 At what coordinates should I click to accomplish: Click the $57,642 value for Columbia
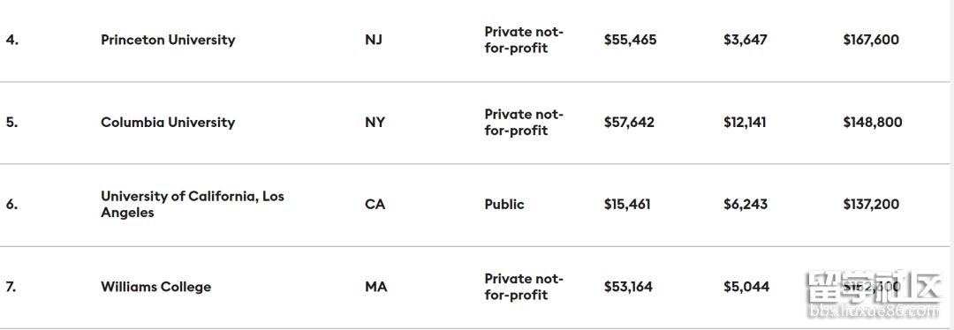click(x=629, y=122)
